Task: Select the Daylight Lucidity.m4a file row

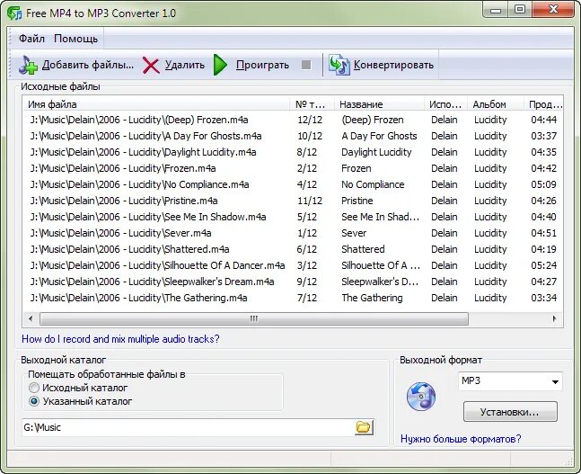Action: 293,152
